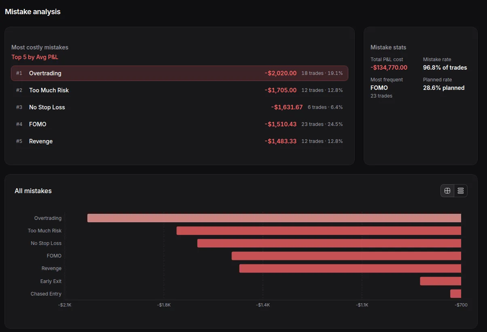The image size is (487, 332).
Task: Click the Too Much Risk chart bar
Action: (319, 231)
